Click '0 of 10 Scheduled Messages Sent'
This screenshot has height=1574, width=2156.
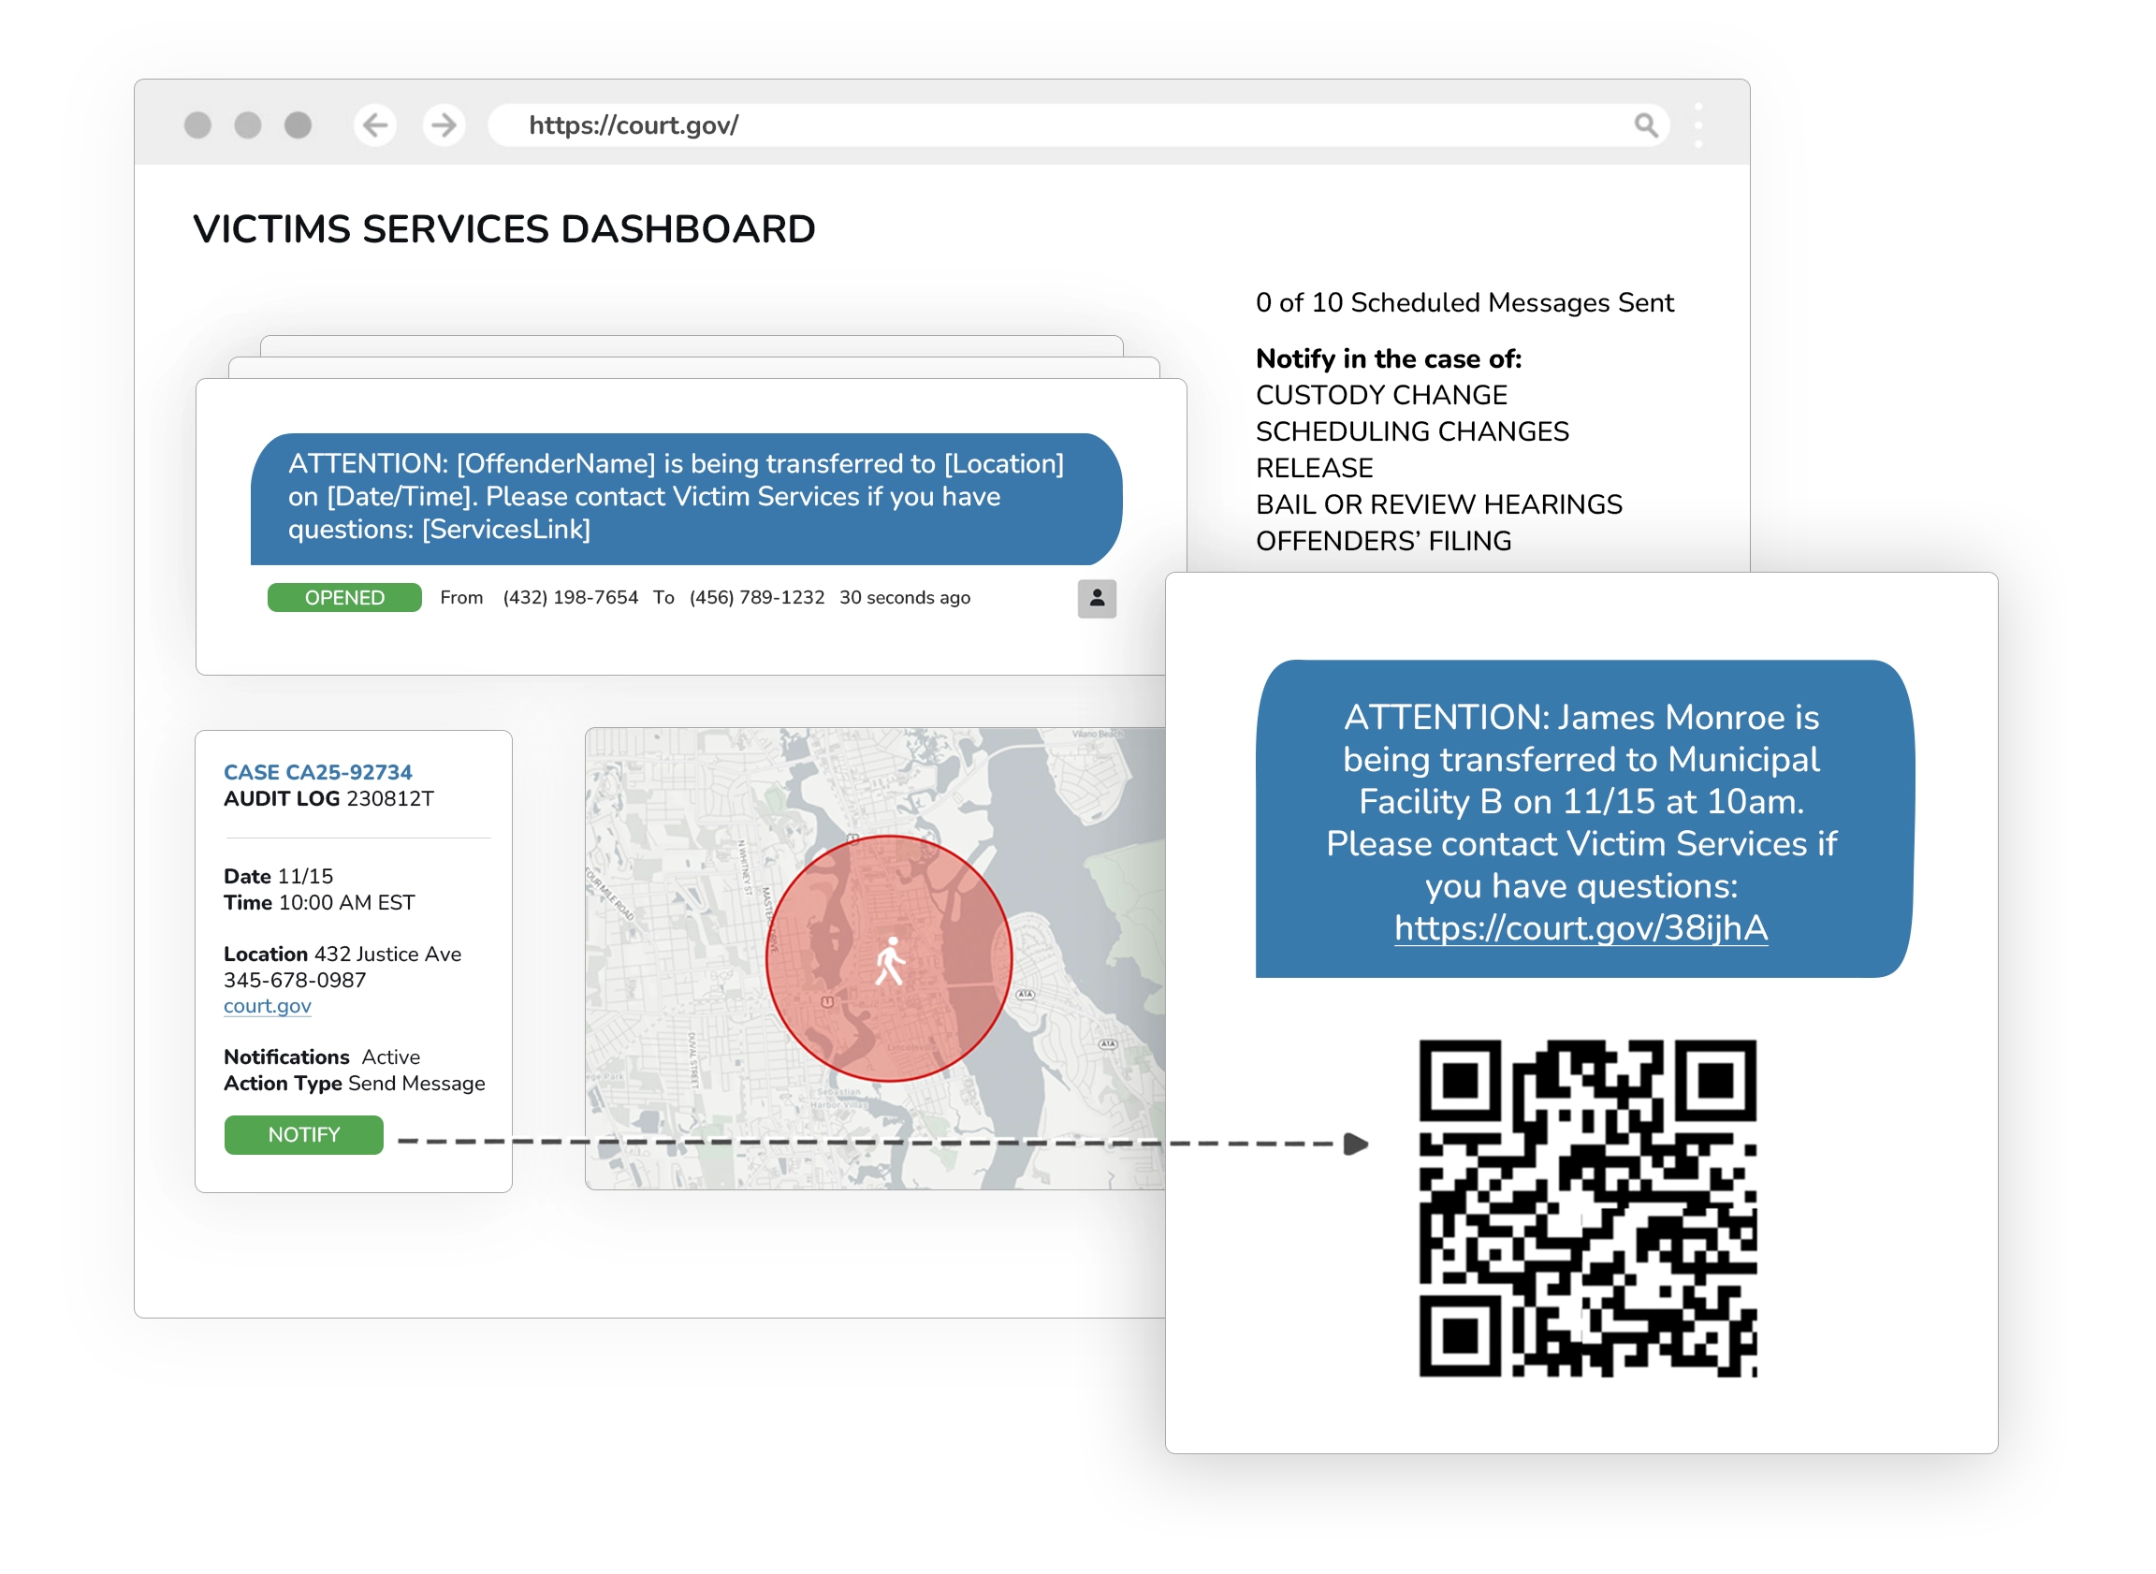(x=1464, y=302)
